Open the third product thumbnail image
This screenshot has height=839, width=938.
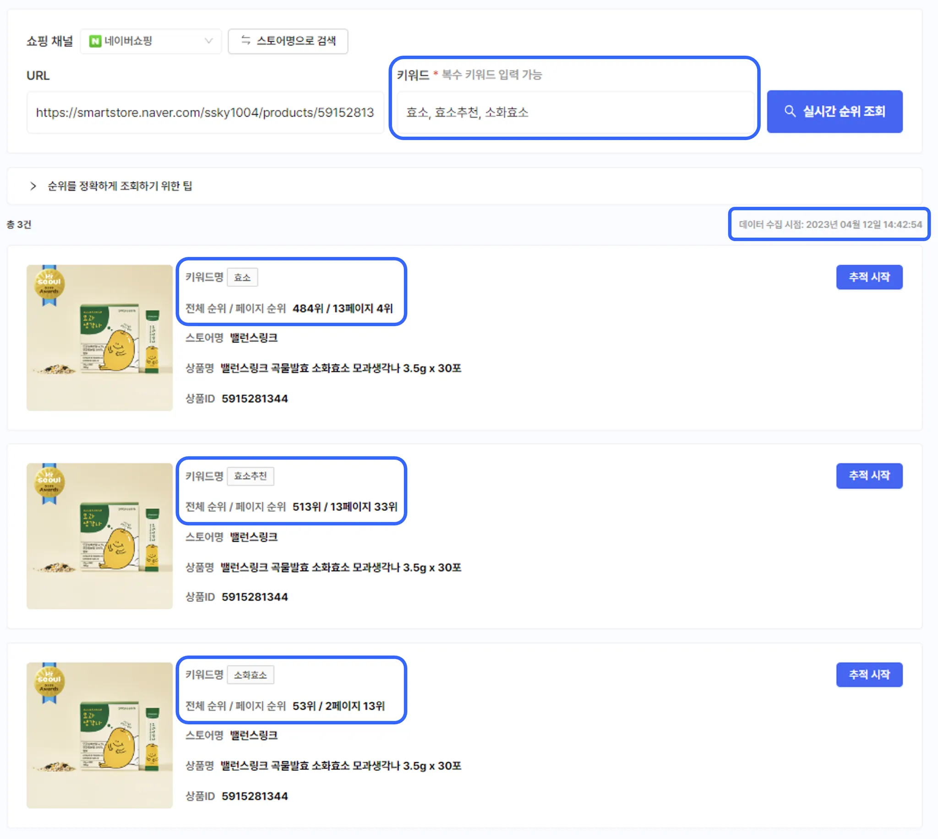[99, 735]
